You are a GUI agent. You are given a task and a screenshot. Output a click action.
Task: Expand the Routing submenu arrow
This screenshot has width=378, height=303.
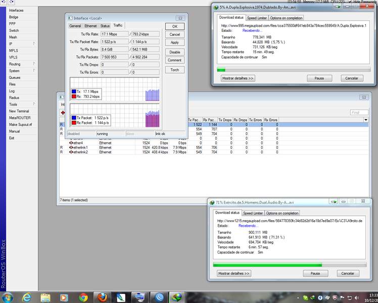34,64
